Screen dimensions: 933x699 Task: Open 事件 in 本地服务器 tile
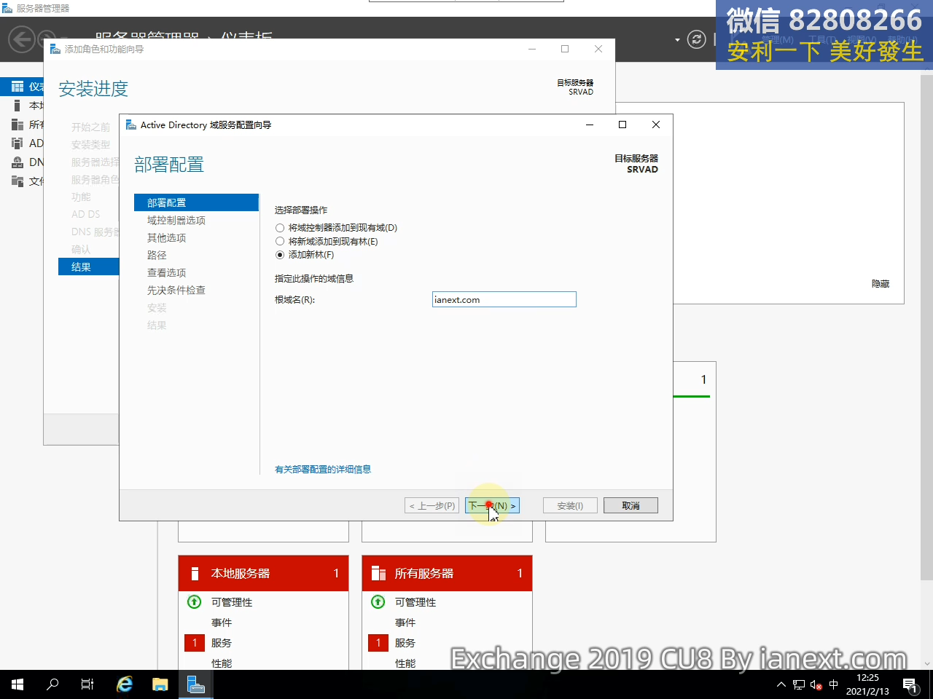(222, 623)
